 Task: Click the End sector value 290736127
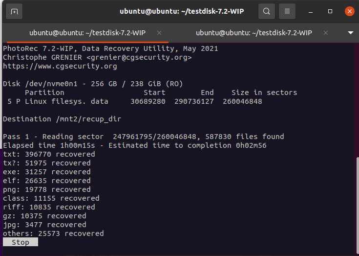pos(194,101)
